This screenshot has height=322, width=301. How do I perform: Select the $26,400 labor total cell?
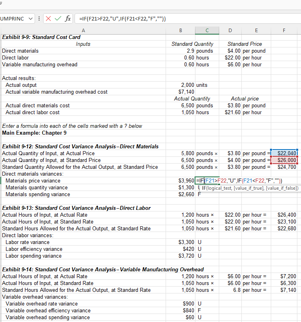point(284,215)
